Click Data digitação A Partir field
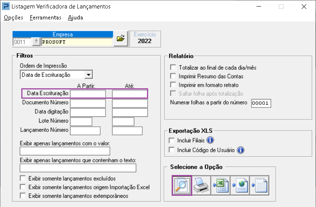Screen dimensions: 316x207 point(88,113)
